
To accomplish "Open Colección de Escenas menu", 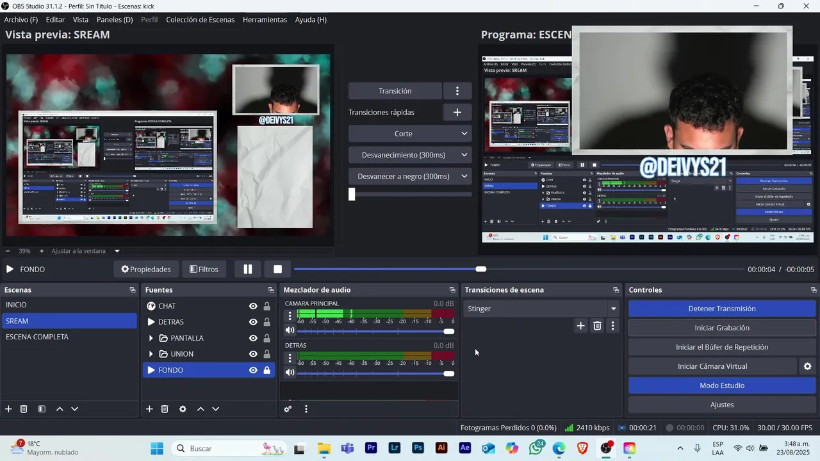I will [201, 20].
